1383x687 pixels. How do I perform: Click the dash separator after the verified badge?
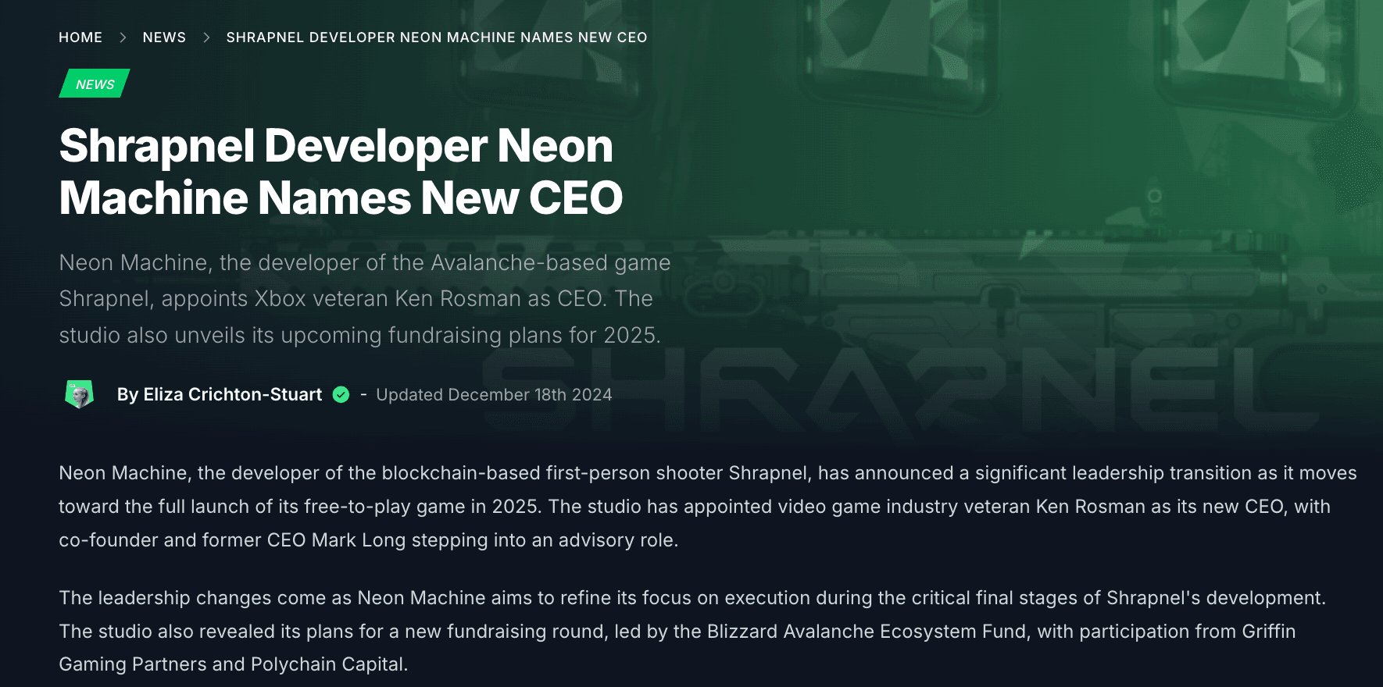click(363, 394)
